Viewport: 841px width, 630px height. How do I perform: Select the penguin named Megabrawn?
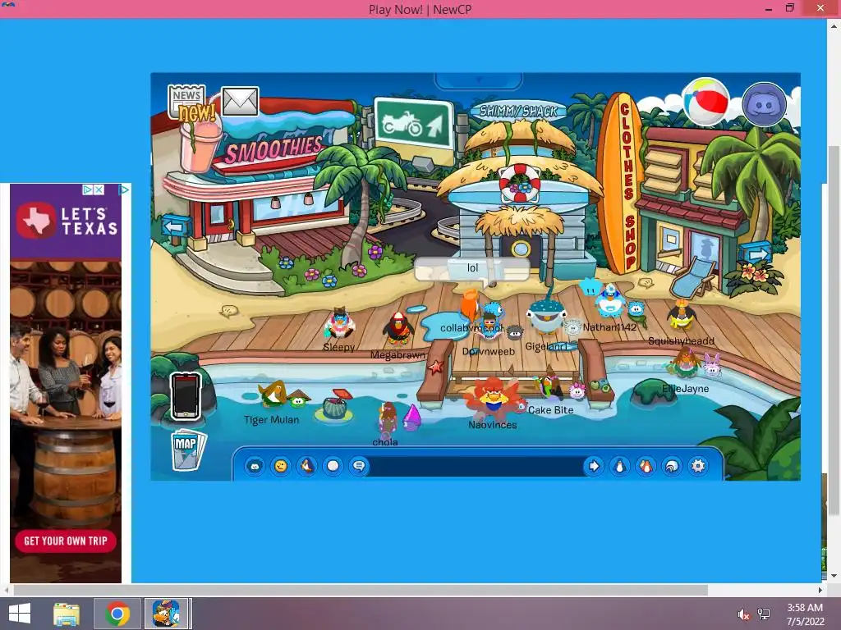coord(398,328)
